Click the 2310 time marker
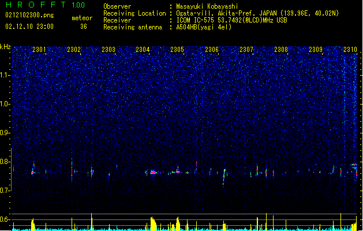The width and height of the screenshot is (363, 231). click(350, 50)
